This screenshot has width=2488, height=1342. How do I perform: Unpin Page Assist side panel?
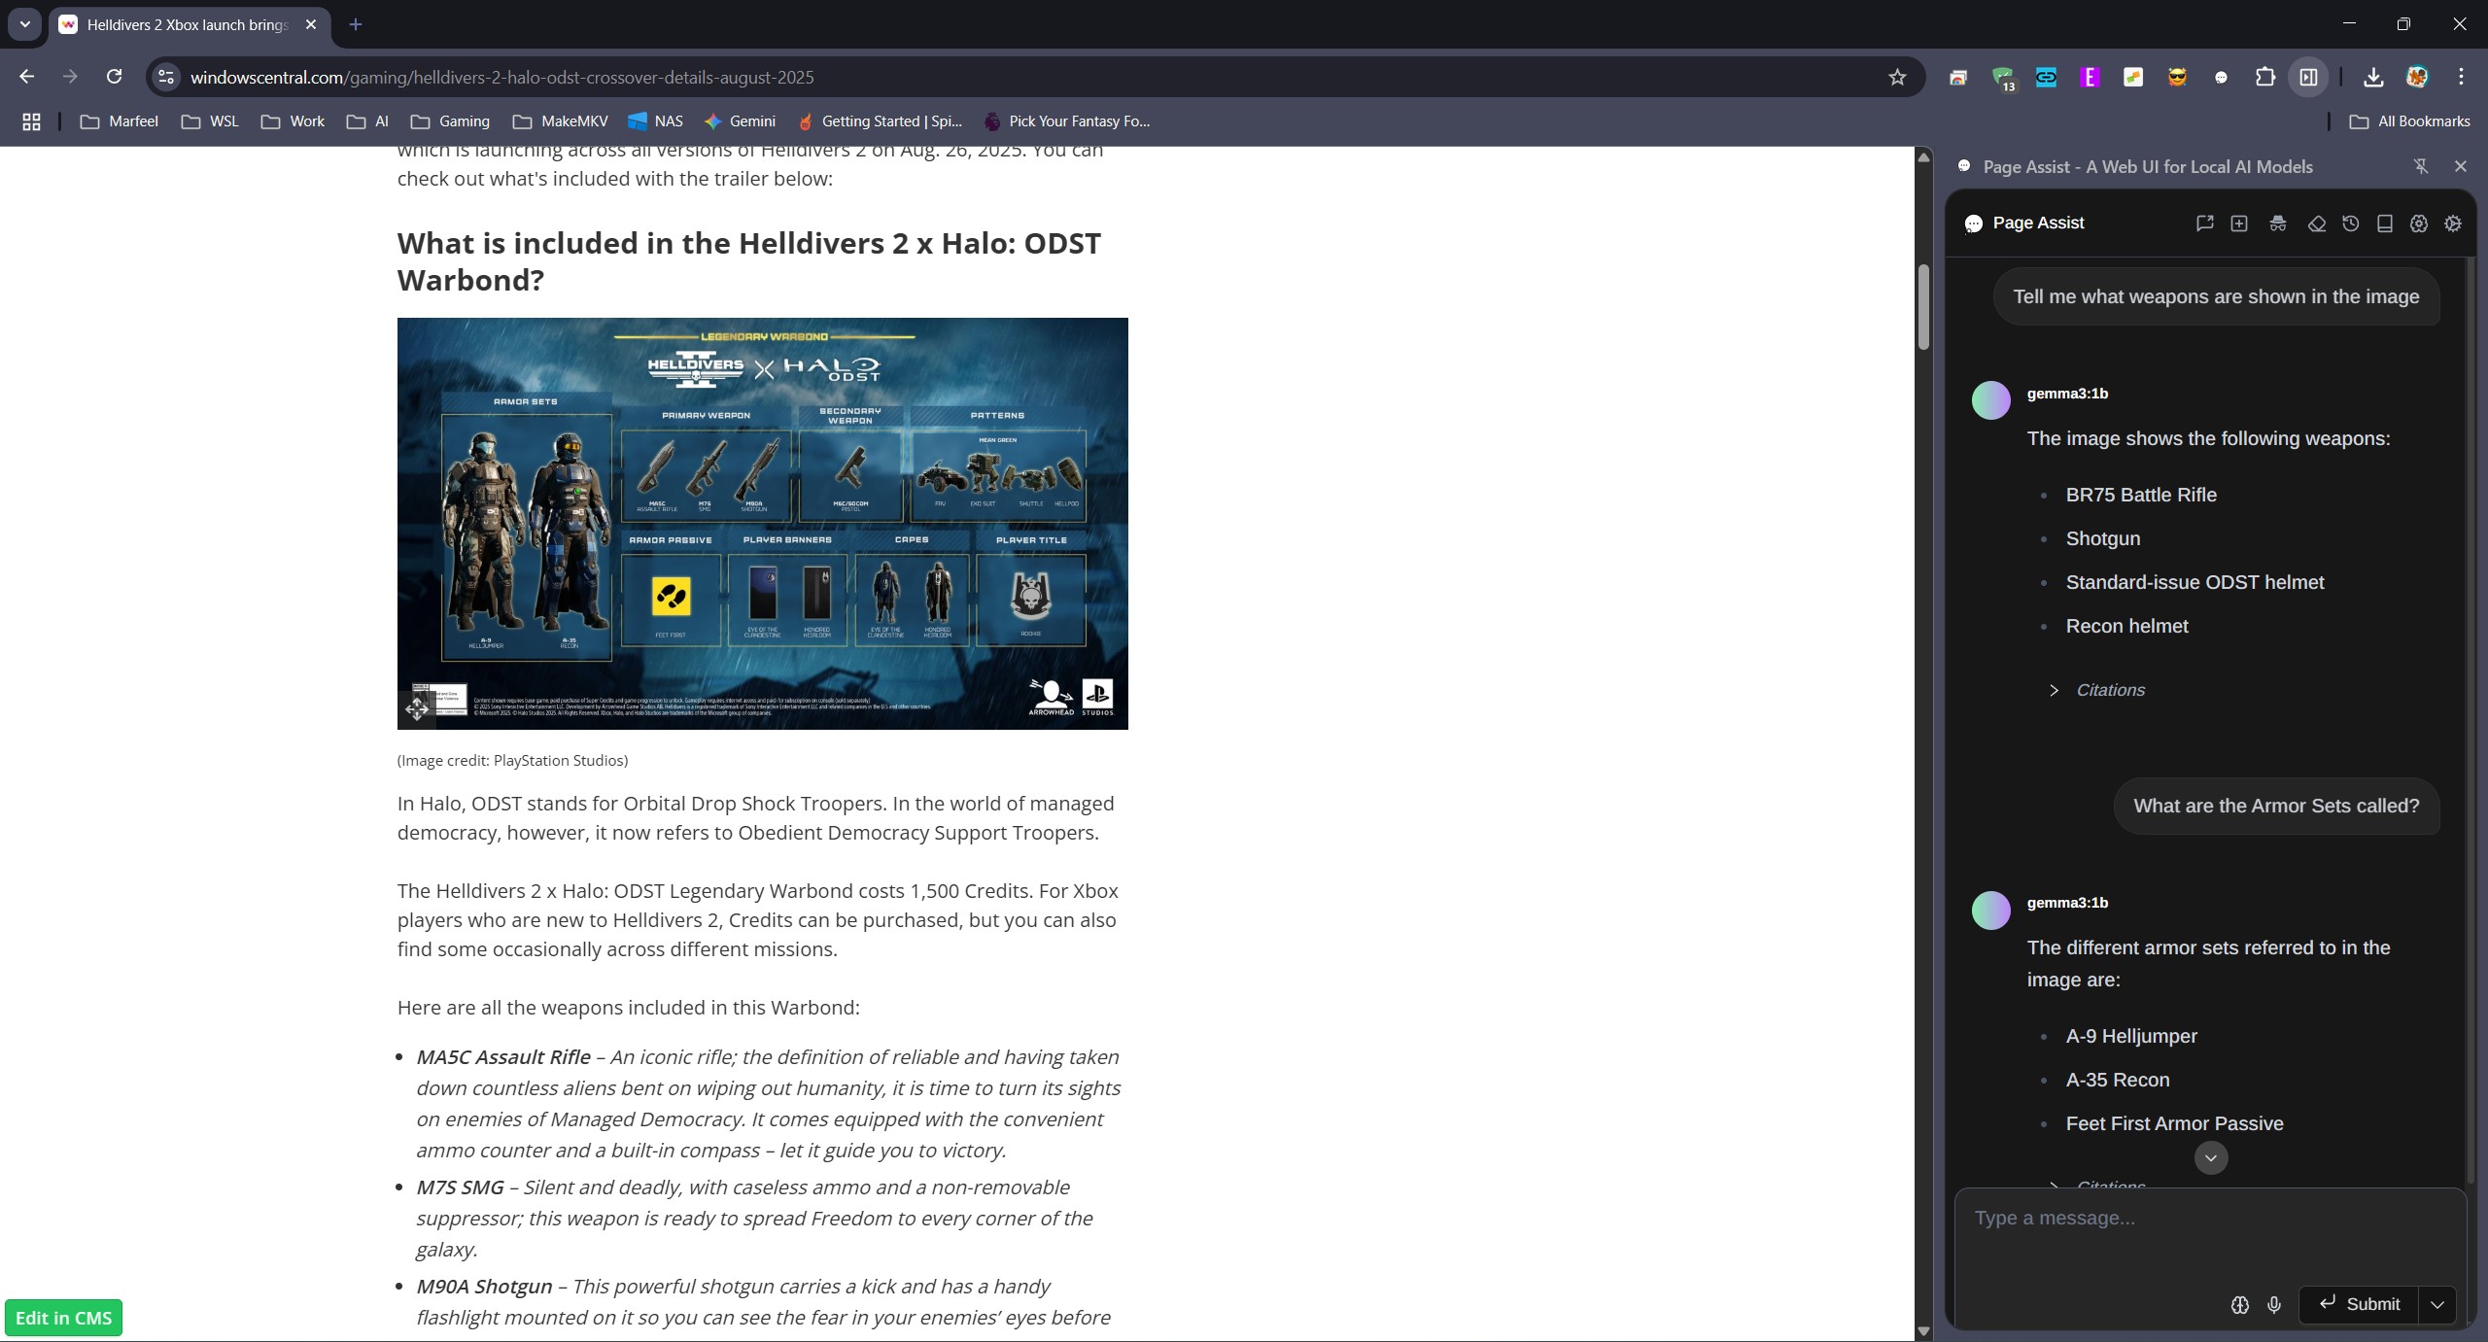2421,166
